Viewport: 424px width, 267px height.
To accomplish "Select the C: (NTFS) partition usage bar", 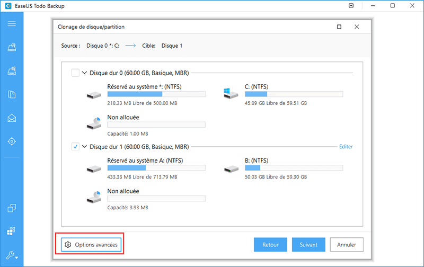I will click(x=294, y=94).
